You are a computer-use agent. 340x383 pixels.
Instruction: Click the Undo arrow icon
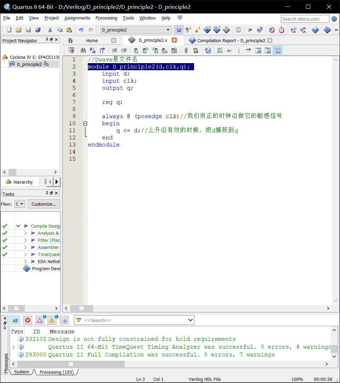coord(81,30)
